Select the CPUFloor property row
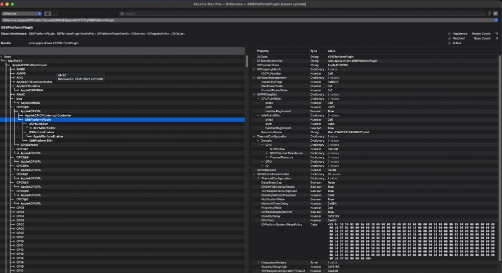502x273 pixels. pos(375,220)
